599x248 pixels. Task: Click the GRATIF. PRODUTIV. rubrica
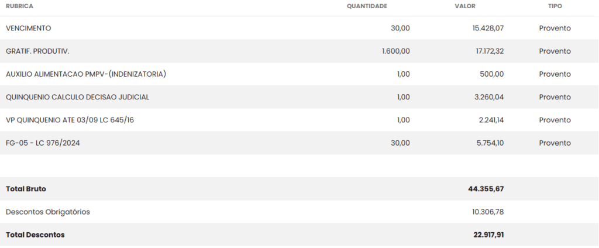(x=37, y=51)
